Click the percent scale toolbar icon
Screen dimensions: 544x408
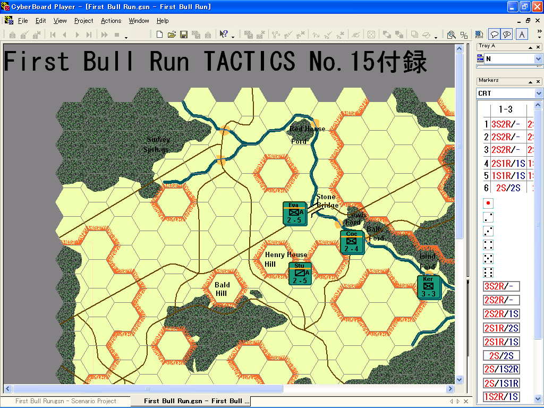(x=464, y=35)
